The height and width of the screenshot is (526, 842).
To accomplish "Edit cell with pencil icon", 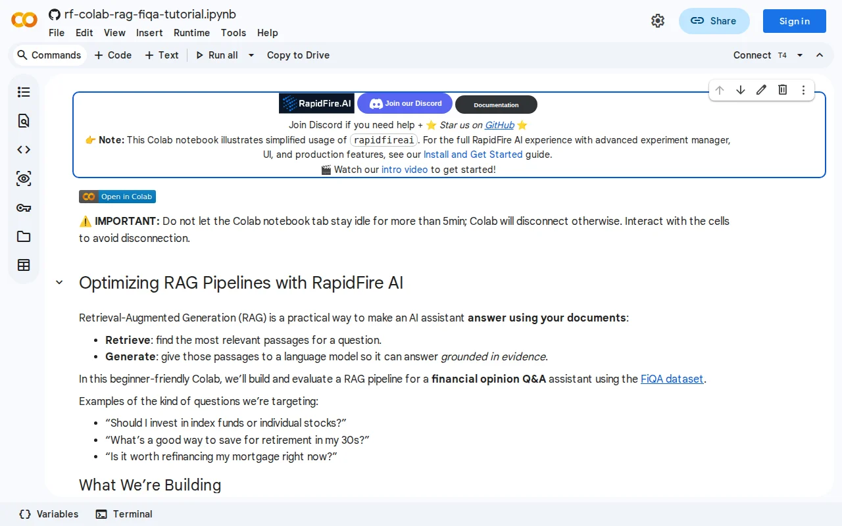I will click(762, 90).
